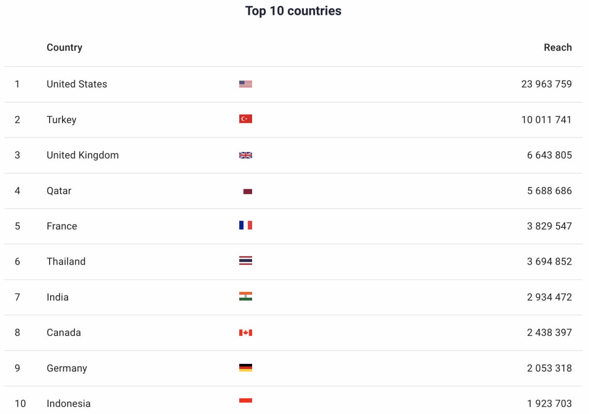Click the Top 10 countries heading
The width and height of the screenshot is (589, 414).
pos(293,11)
